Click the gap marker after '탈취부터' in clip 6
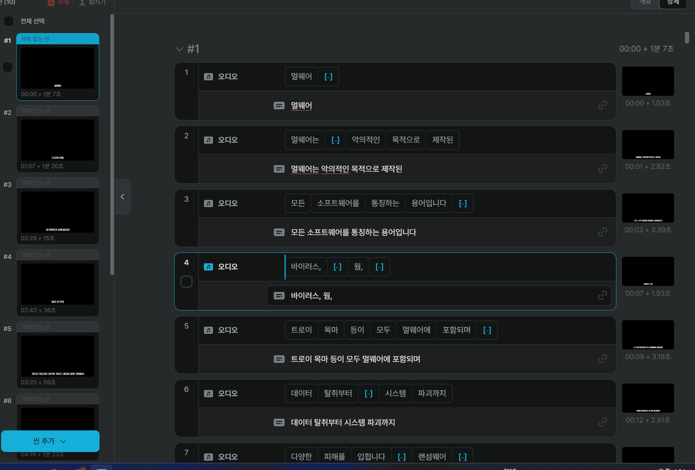Screen dimensions: 695x470 [369, 394]
